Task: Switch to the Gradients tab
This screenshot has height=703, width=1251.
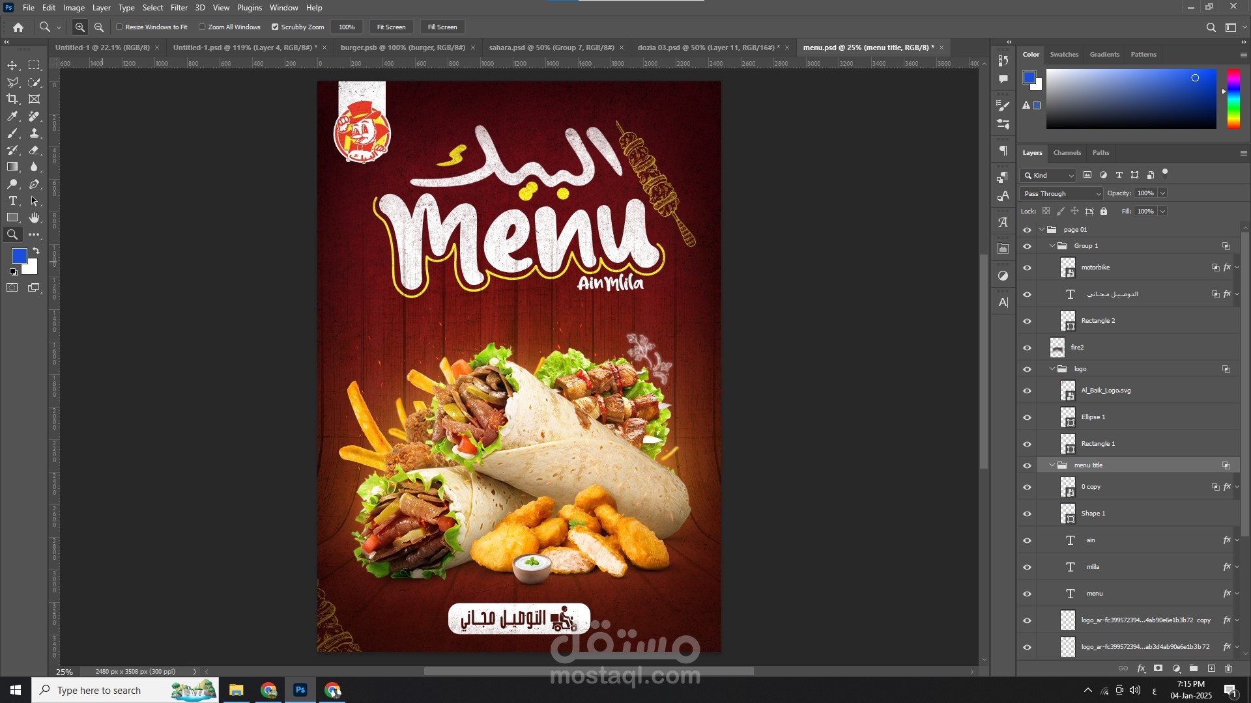Action: tap(1104, 55)
